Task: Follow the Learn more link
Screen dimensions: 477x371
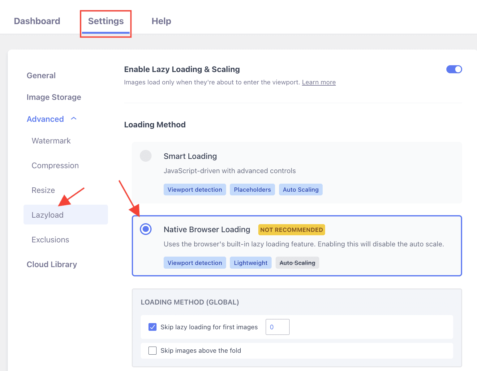Action: [x=319, y=82]
